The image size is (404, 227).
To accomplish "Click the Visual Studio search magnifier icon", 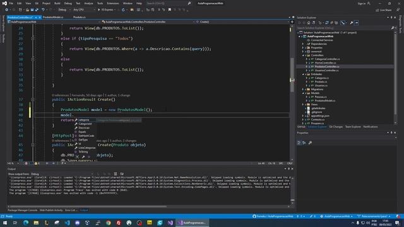I will [x=189, y=3].
